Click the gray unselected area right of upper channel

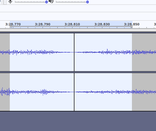144,52
